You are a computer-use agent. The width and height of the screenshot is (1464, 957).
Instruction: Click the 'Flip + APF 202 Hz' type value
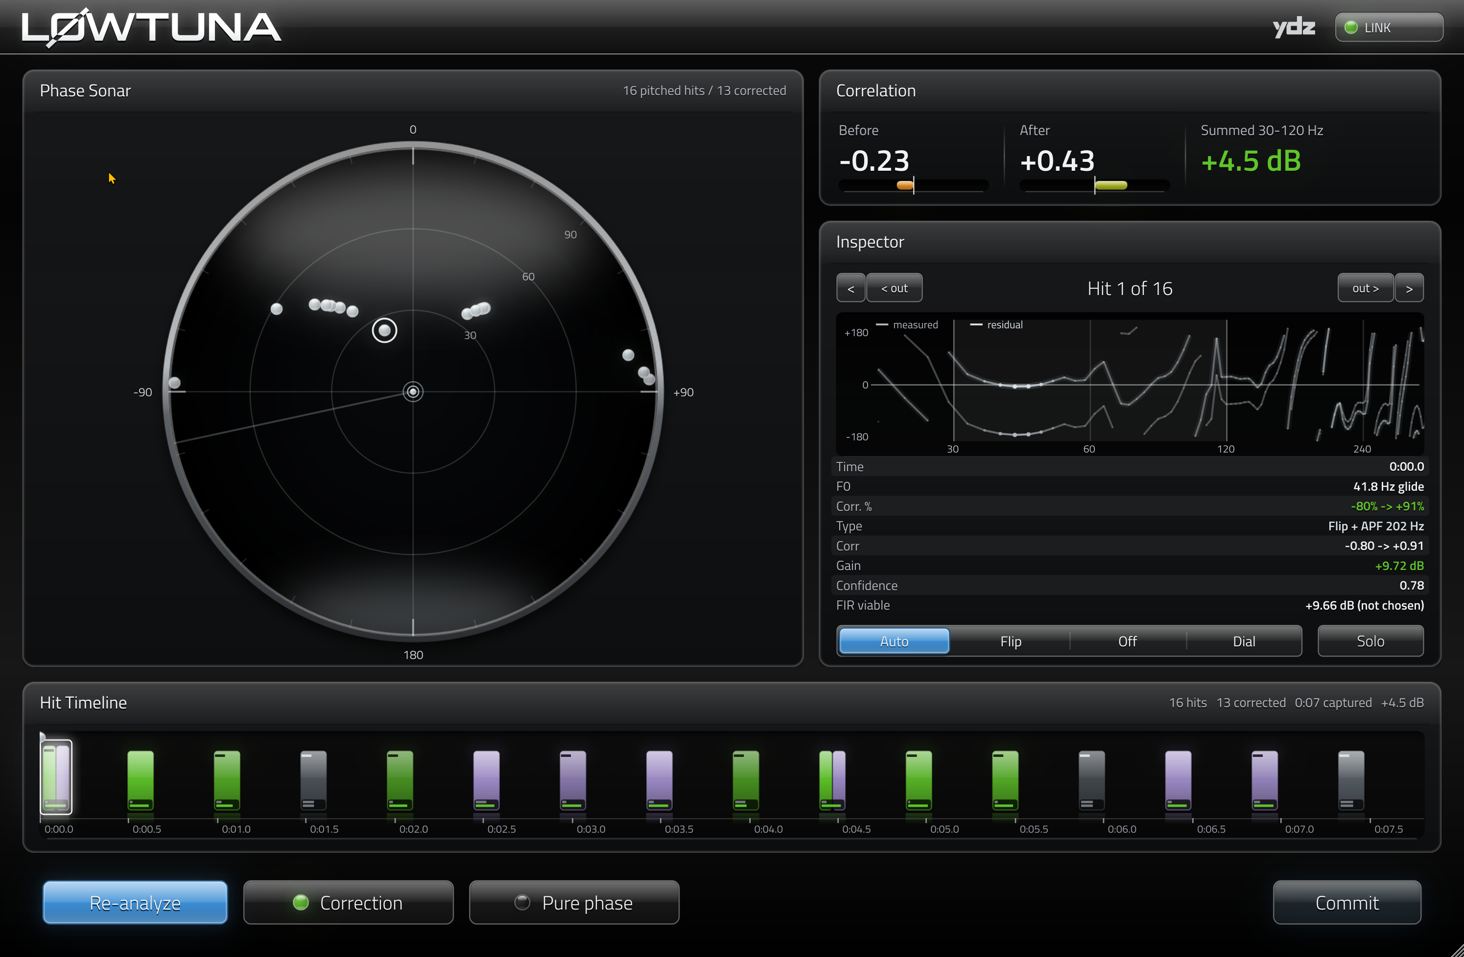coord(1375,526)
